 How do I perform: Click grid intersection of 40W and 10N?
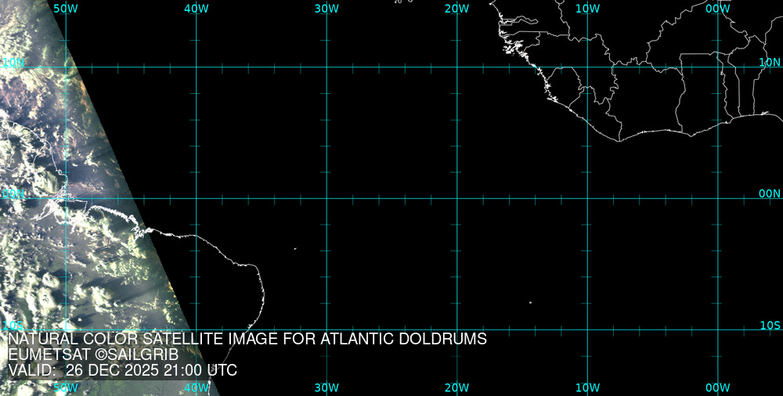(197, 67)
